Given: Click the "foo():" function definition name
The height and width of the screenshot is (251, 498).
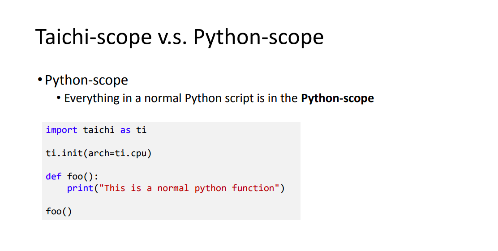Looking at the screenshot, I should [83, 176].
